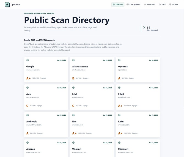The image size is (184, 157).
Task: Click the alachuacounty.us URL text
Action: click(79, 70)
